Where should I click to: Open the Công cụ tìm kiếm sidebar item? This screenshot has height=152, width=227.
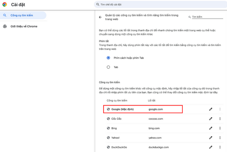pyautogui.click(x=23, y=15)
